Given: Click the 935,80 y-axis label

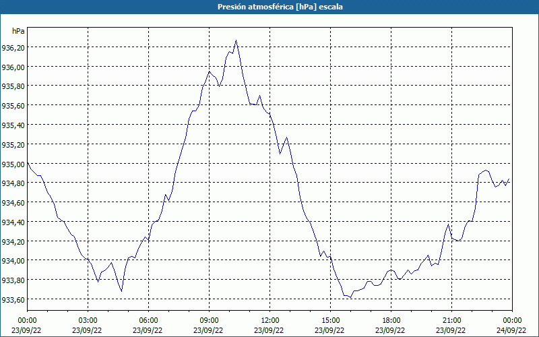Looking at the screenshot, I should [13, 86].
